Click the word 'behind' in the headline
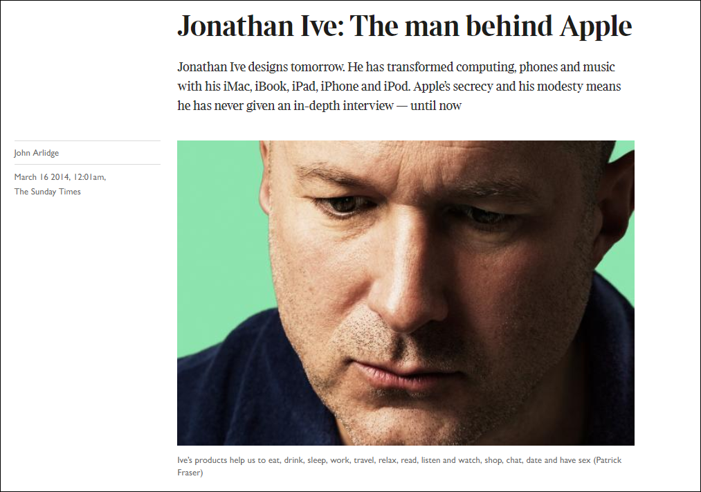 click(x=509, y=26)
